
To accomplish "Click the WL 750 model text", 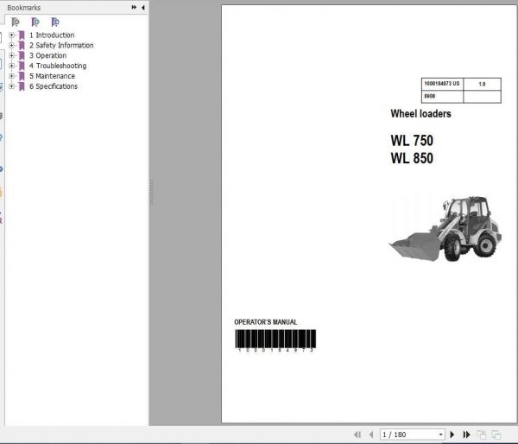I will click(412, 141).
